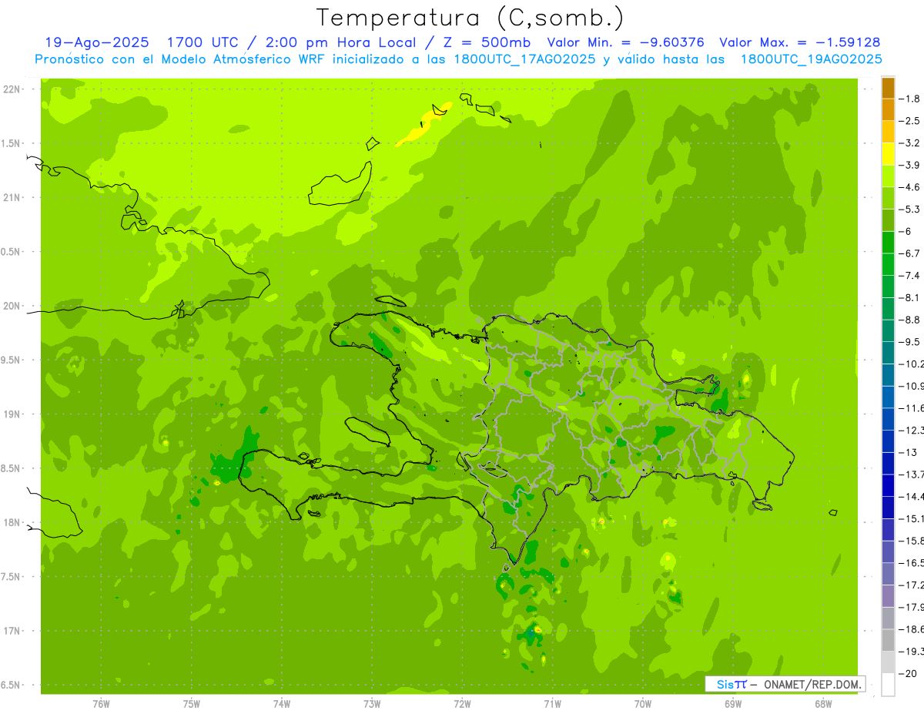
Task: Click the '19-Ago-2025' date in header
Action: [x=97, y=42]
